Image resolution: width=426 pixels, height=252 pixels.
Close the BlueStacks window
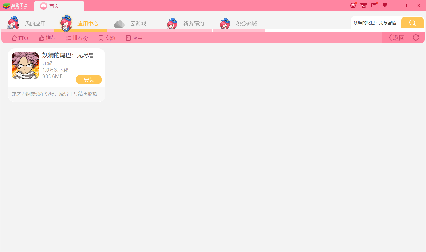(x=419, y=6)
